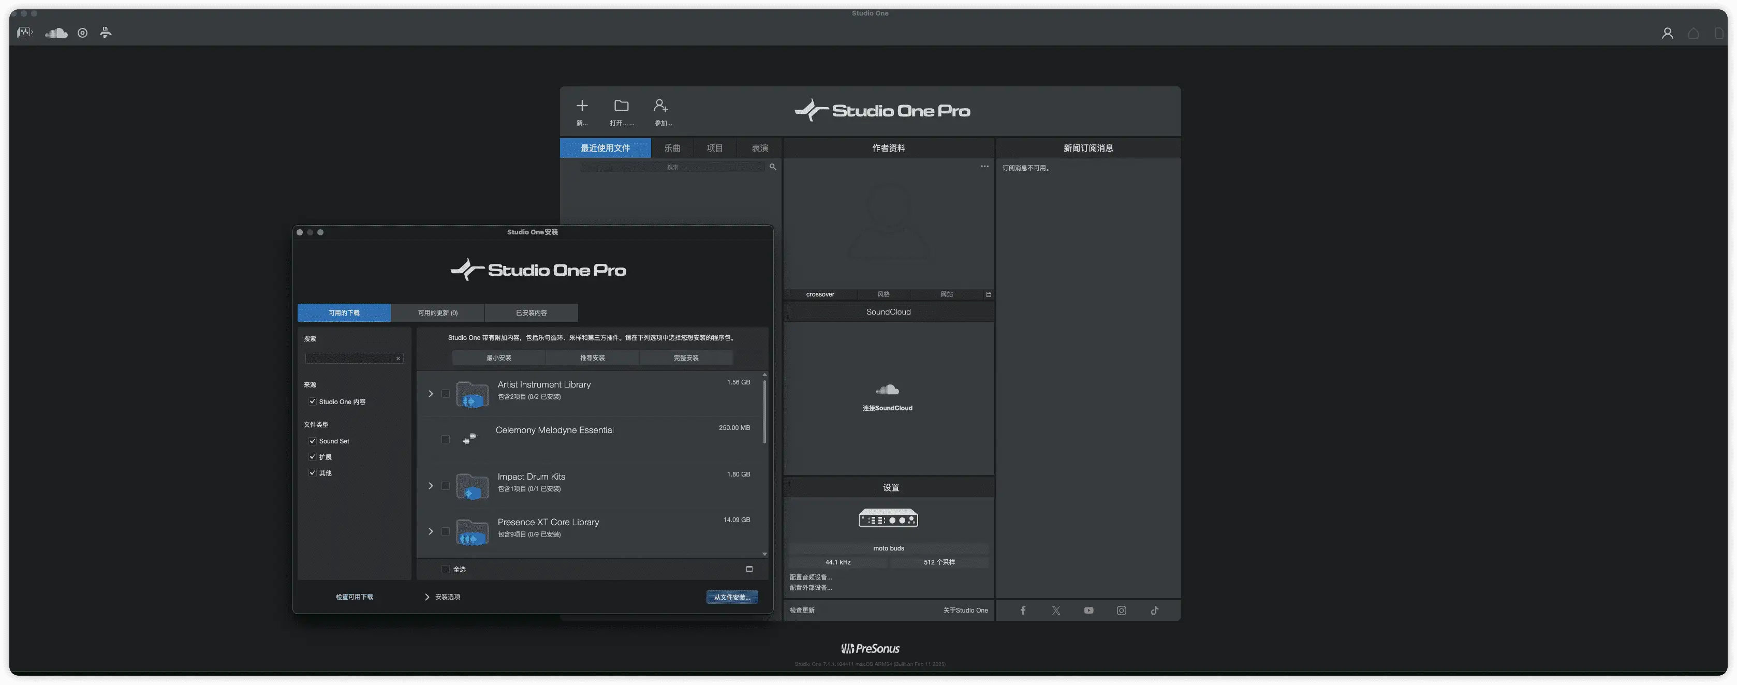Uncheck the Sound Set file type filter
This screenshot has width=1737, height=685.
click(x=312, y=441)
